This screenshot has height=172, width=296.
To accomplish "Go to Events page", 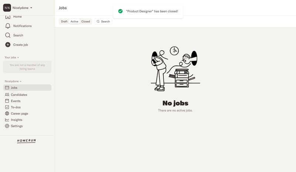I will (x=16, y=101).
